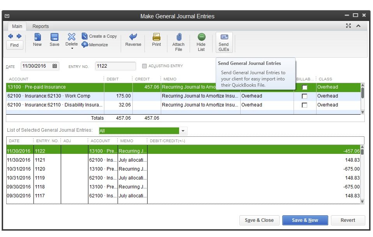Click the Hide List icon
Image resolution: width=373 pixels, height=237 pixels.
[x=201, y=37]
